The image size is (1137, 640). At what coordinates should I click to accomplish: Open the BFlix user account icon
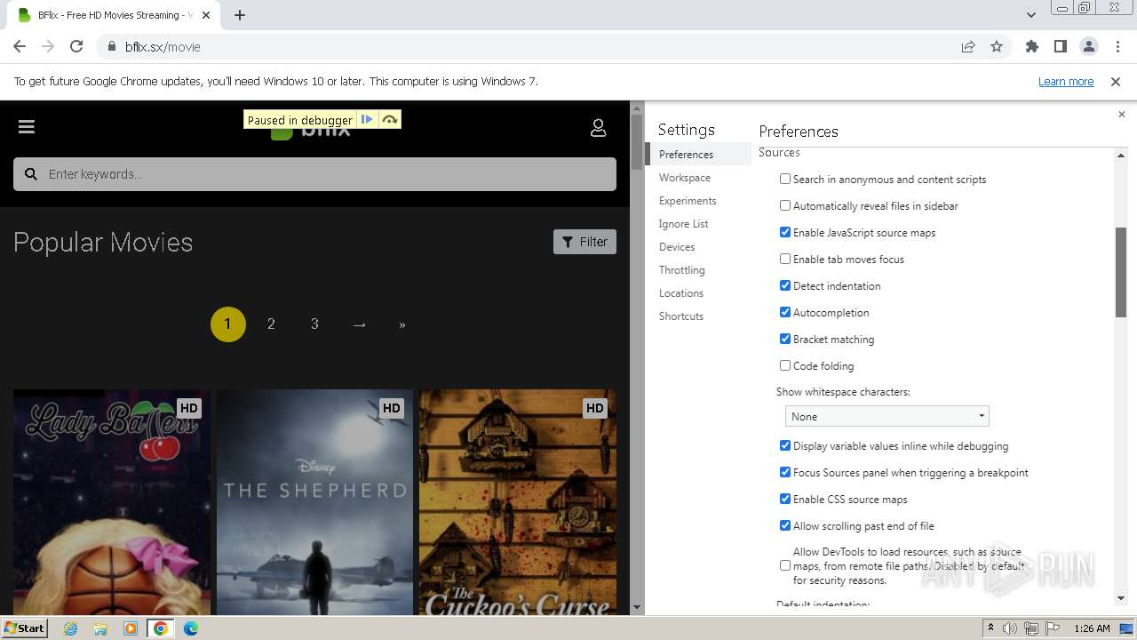pyautogui.click(x=599, y=128)
